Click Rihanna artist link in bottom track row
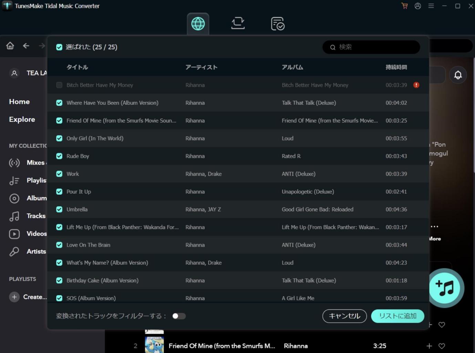The width and height of the screenshot is (475, 353). 296,346
